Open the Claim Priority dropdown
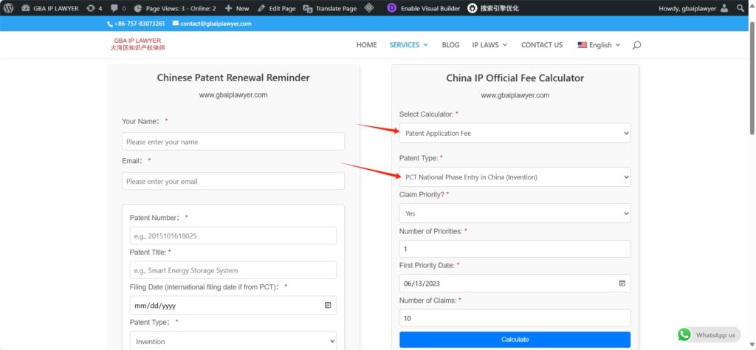The image size is (756, 350). point(515,213)
